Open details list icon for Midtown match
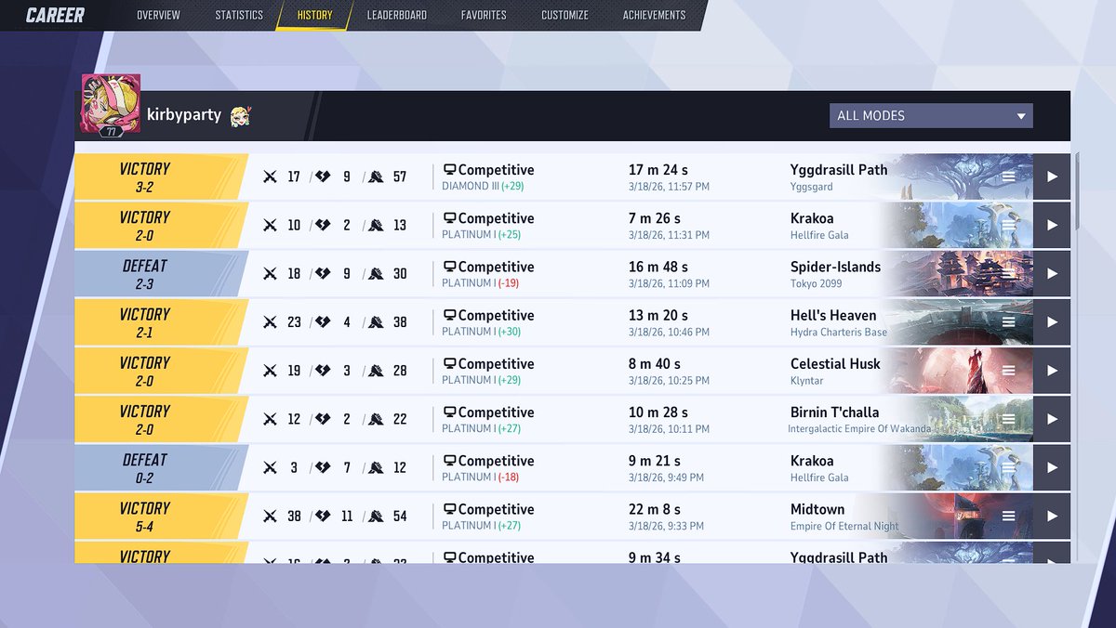Image resolution: width=1116 pixels, height=628 pixels. [1009, 516]
